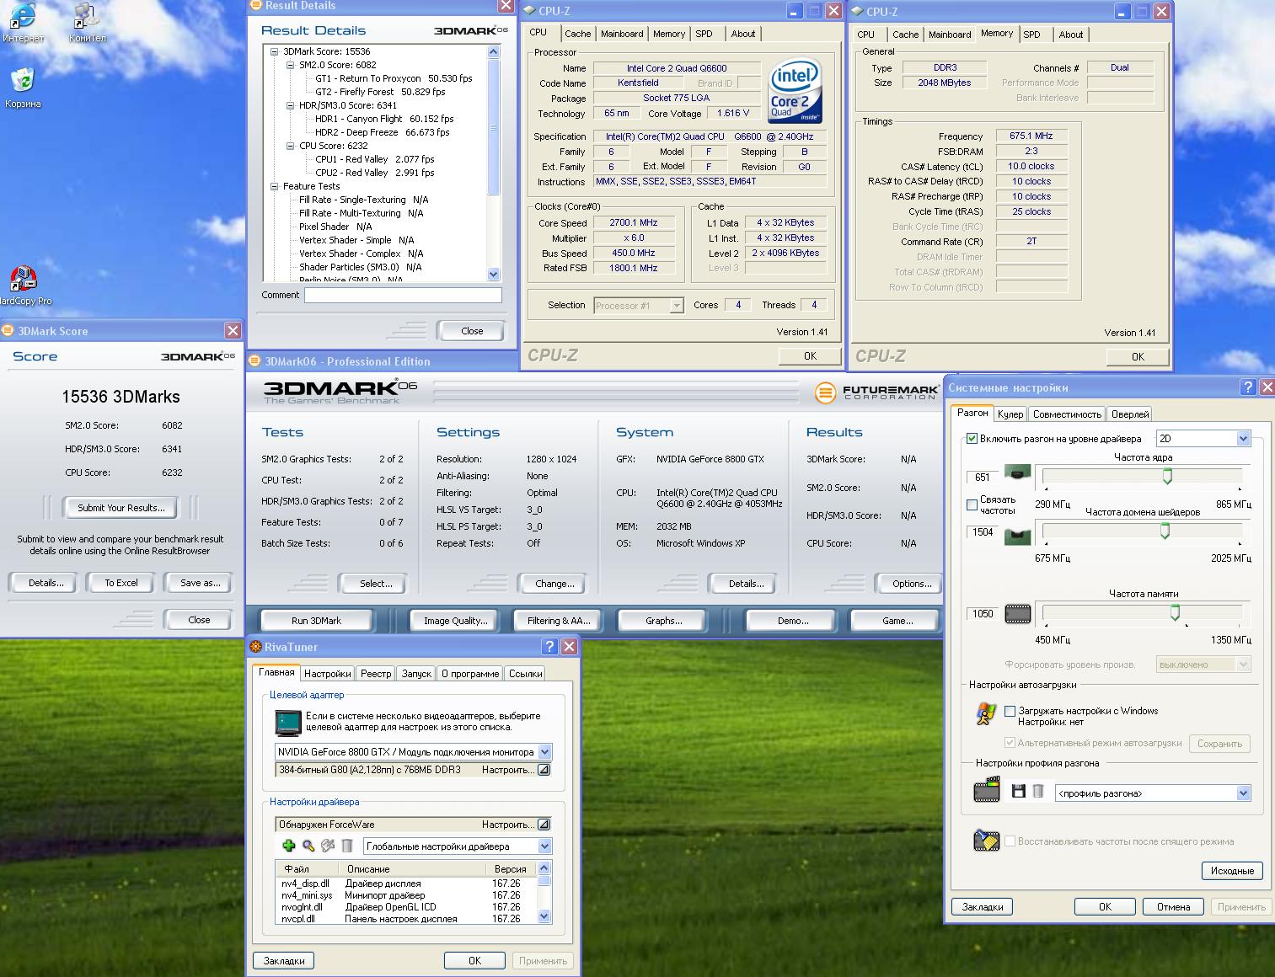
Task: Open the профиль разгона dropdown
Action: click(x=1243, y=793)
